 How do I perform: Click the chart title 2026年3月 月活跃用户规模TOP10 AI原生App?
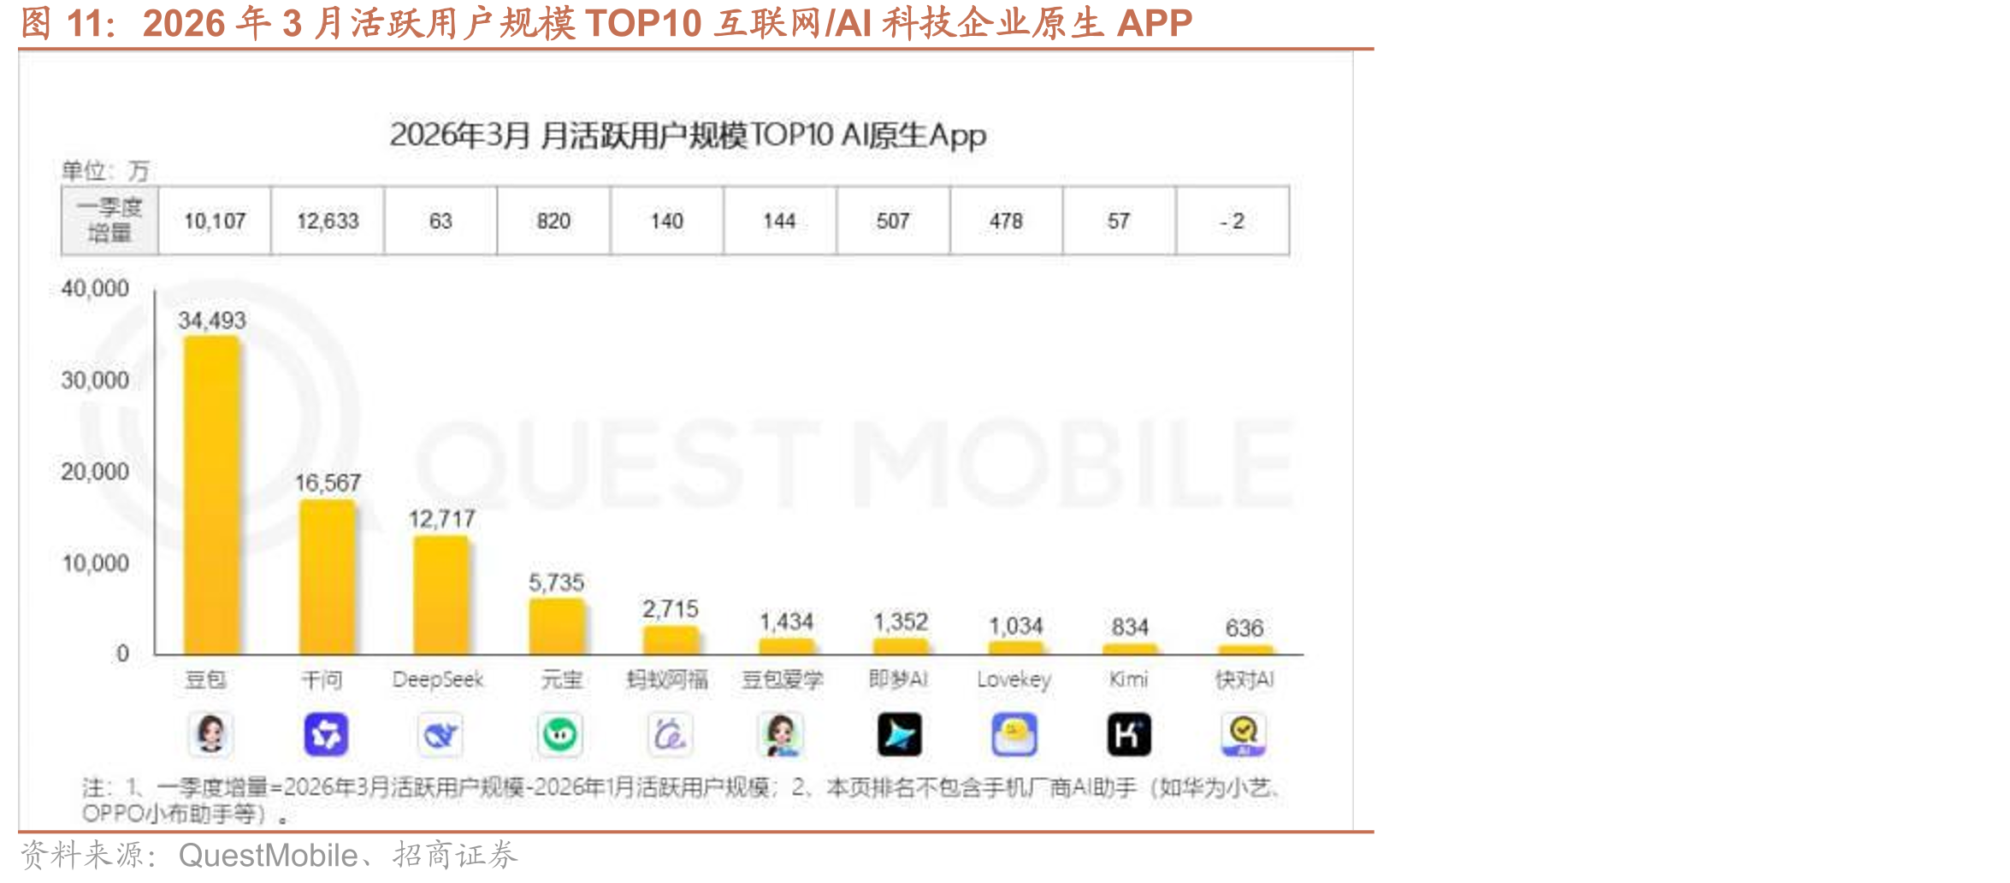pos(688,135)
